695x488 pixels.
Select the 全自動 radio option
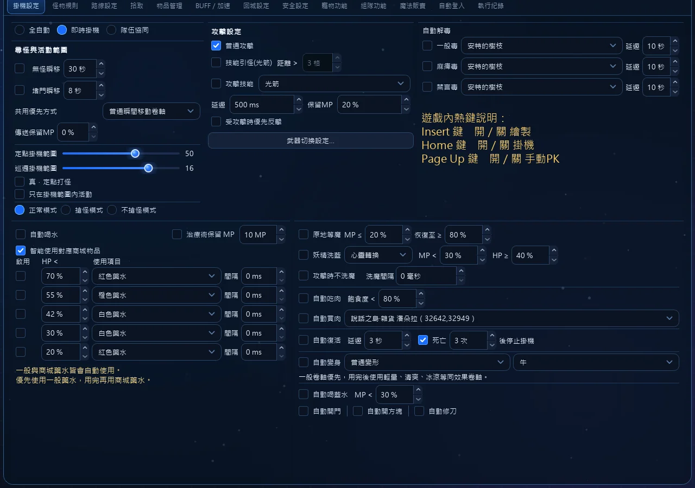20,30
